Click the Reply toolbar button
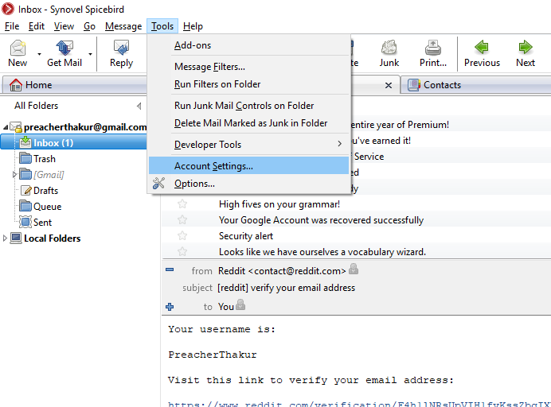 (121, 54)
